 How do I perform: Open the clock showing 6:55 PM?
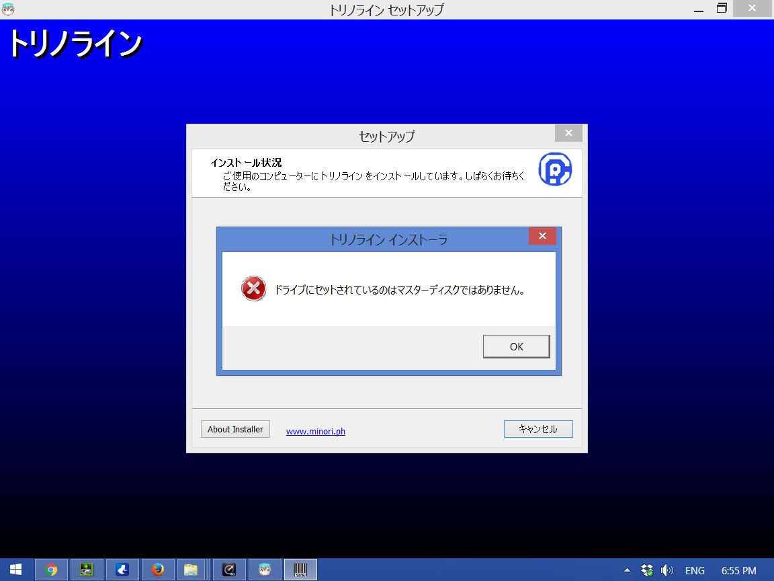pos(738,571)
